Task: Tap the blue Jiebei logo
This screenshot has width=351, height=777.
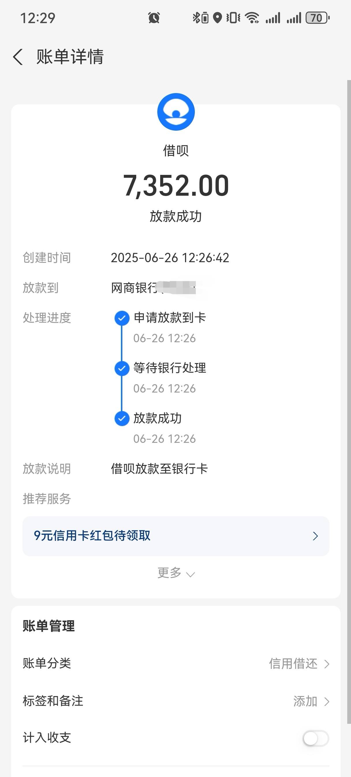Action: click(176, 112)
